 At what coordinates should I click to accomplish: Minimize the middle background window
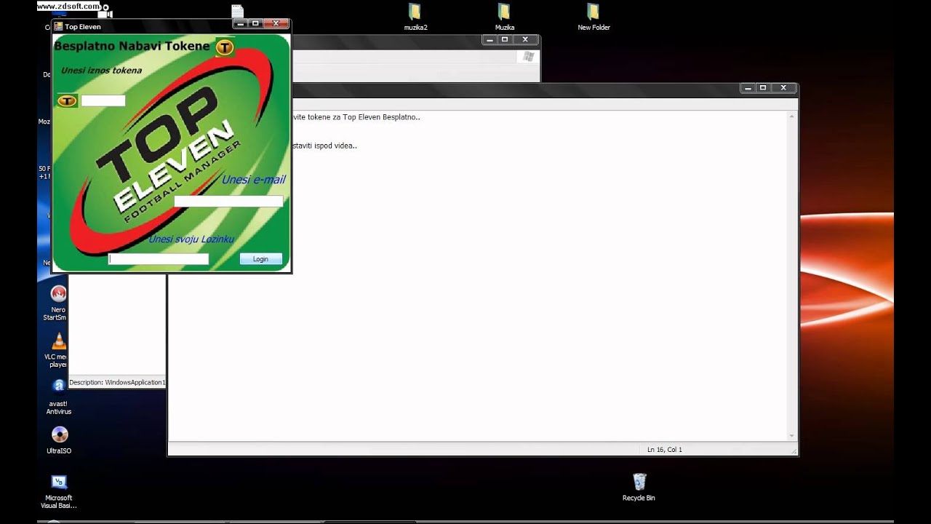pyautogui.click(x=490, y=39)
